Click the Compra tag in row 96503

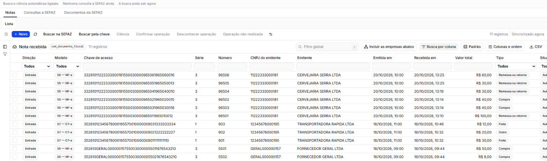pyautogui.click(x=504, y=108)
